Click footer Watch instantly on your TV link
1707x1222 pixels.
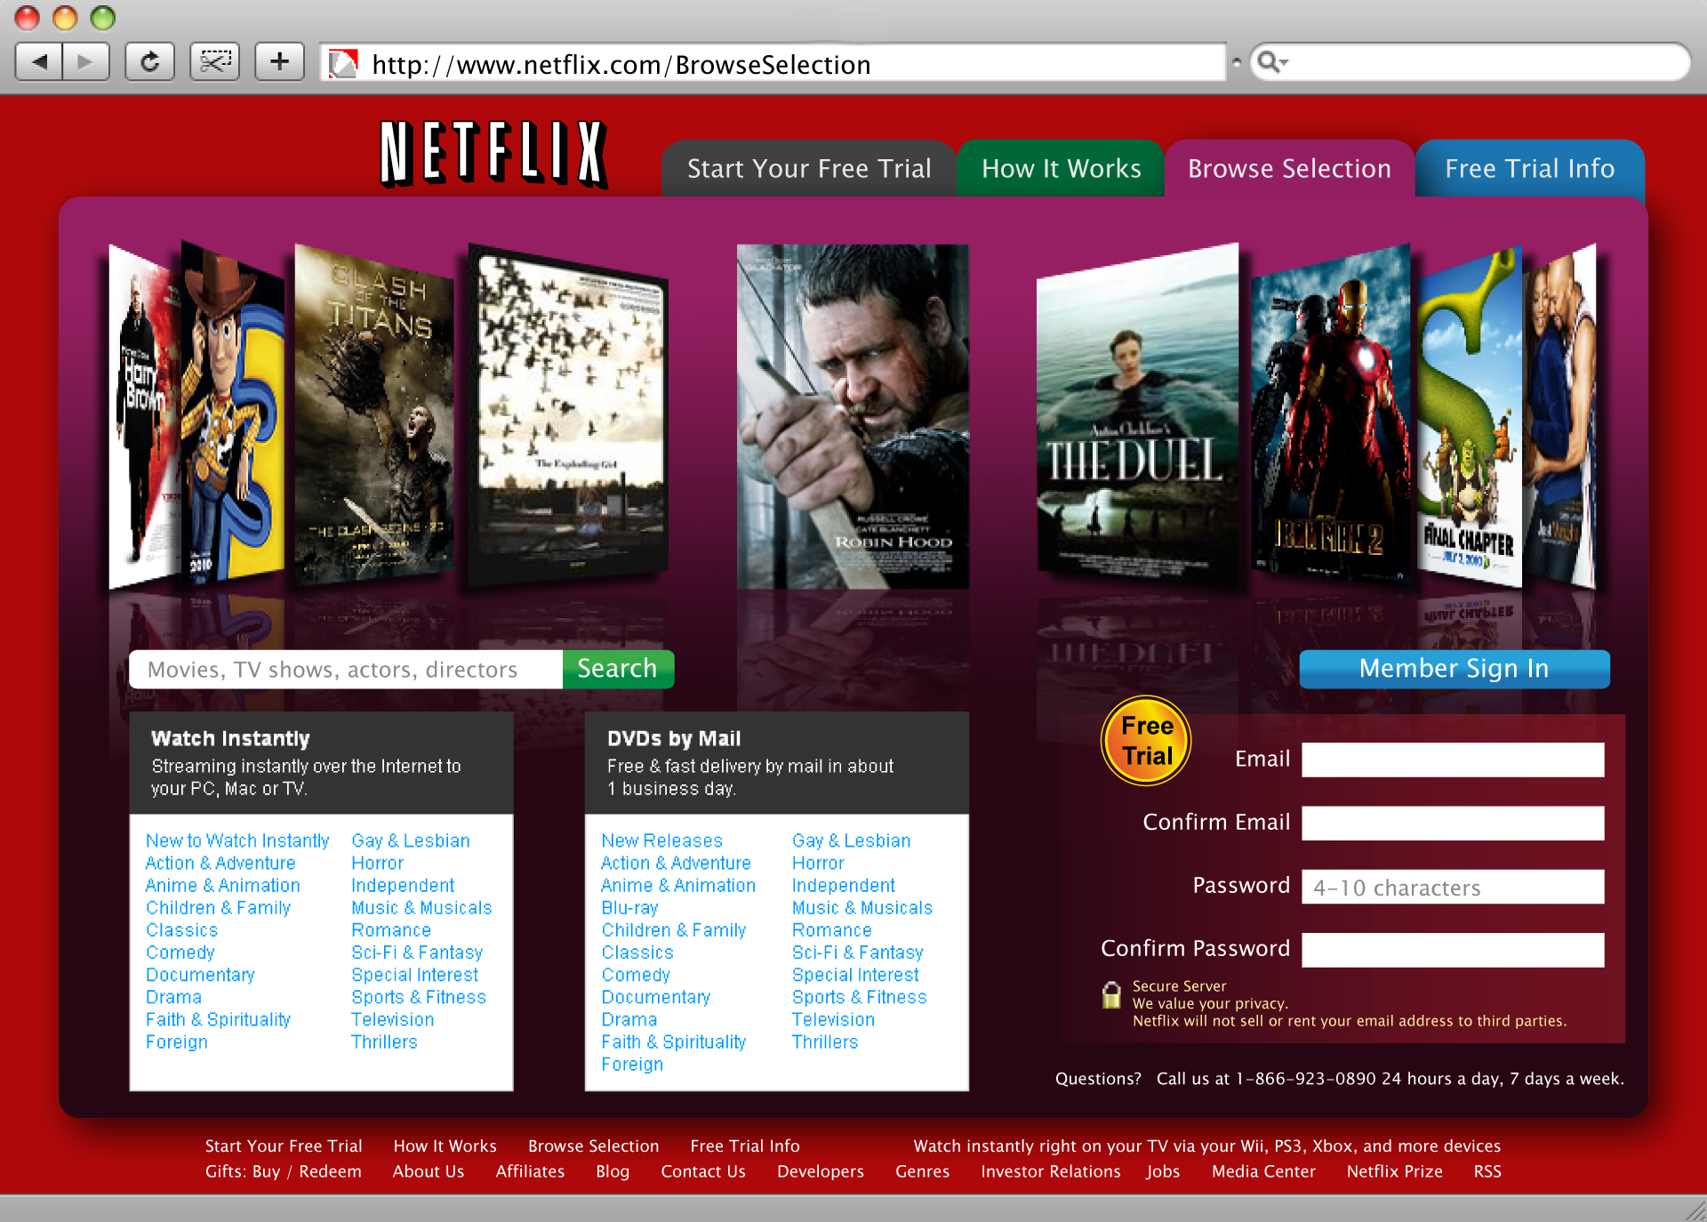point(1206,1146)
